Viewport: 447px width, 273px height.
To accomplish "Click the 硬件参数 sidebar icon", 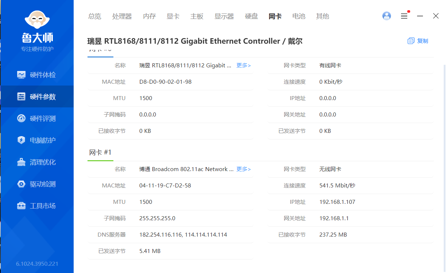I will click(x=22, y=97).
